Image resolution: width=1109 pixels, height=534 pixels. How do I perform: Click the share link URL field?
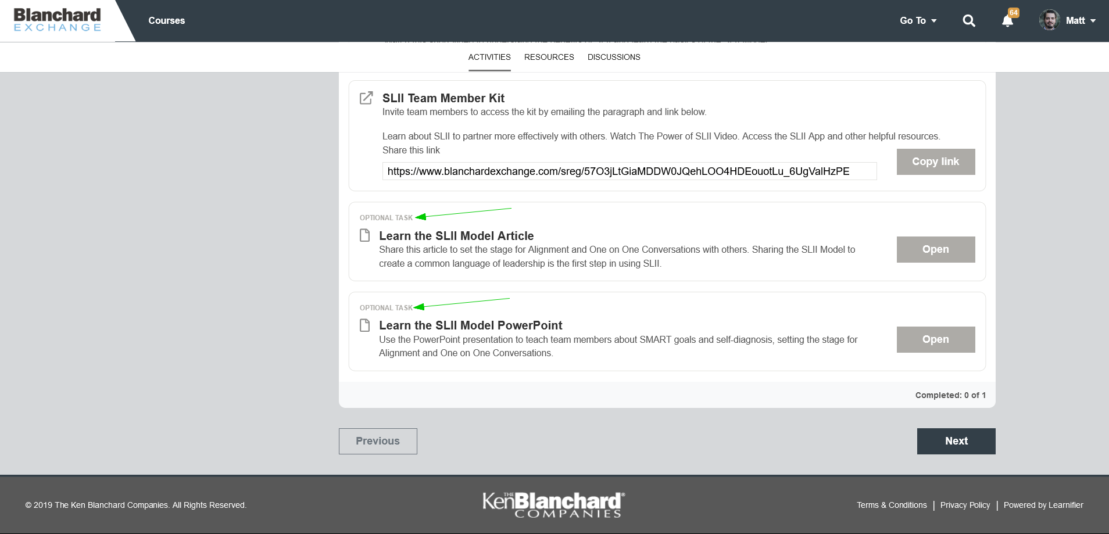click(x=629, y=171)
